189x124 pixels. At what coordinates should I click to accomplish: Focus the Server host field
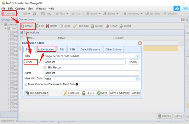click(84, 62)
